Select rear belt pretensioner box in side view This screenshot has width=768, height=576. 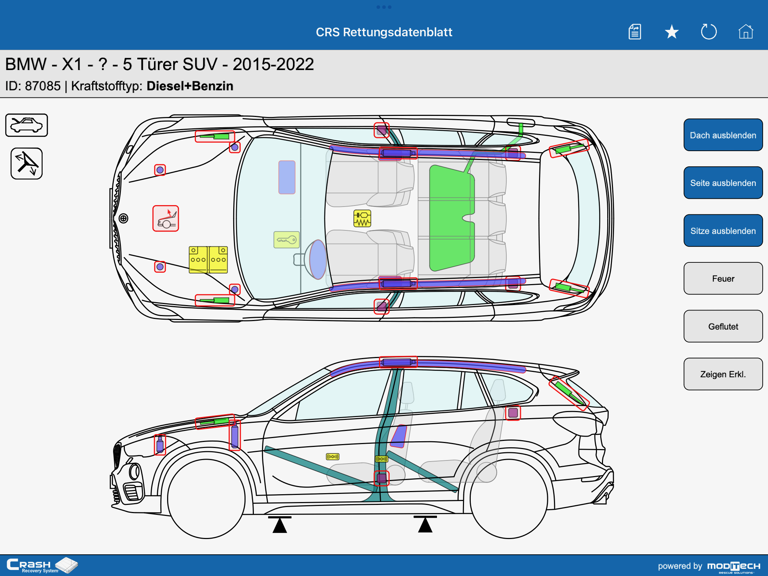coord(513,413)
